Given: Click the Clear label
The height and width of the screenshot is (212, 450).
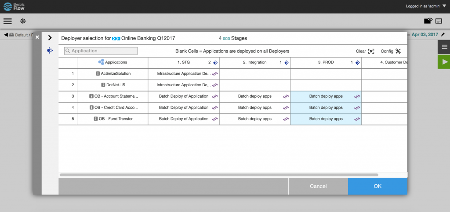Looking at the screenshot, I should tap(361, 51).
